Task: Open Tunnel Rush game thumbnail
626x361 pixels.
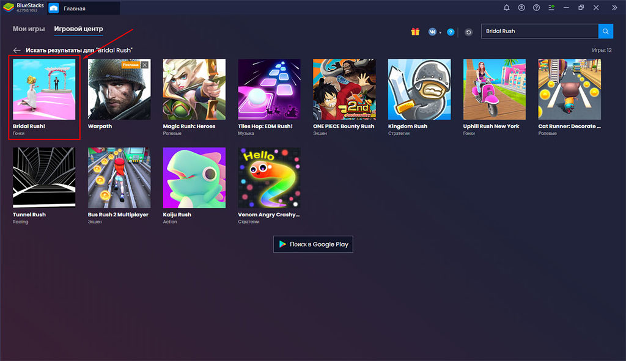Action: click(x=44, y=178)
